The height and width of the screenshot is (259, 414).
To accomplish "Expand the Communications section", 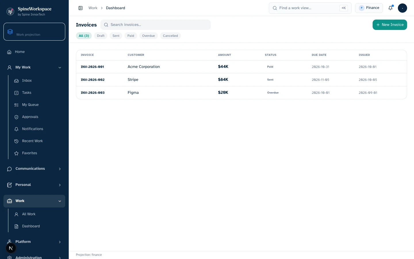I will tap(34, 169).
